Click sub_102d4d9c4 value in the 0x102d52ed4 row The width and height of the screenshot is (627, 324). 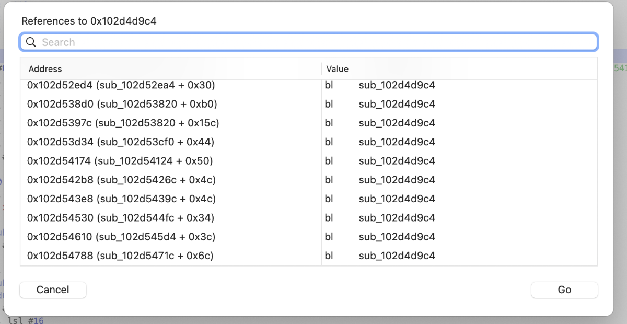pos(397,85)
